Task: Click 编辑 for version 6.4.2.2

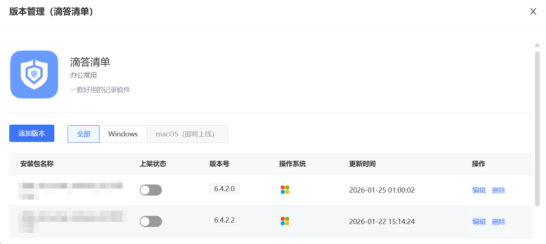Action: (479, 222)
